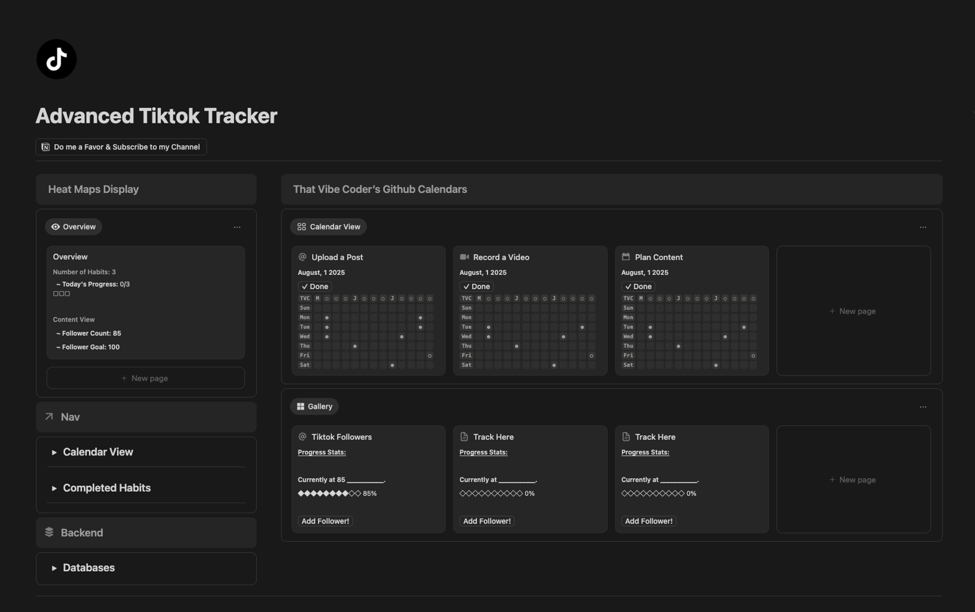Click the Advanced Tiktok Tracker page title
Screen dimensions: 975x612
tap(157, 116)
